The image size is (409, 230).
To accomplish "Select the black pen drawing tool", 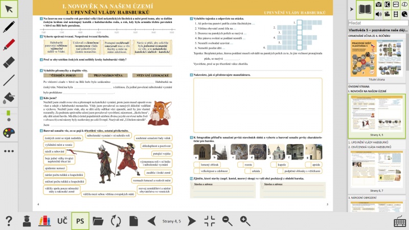I will tap(9, 27).
